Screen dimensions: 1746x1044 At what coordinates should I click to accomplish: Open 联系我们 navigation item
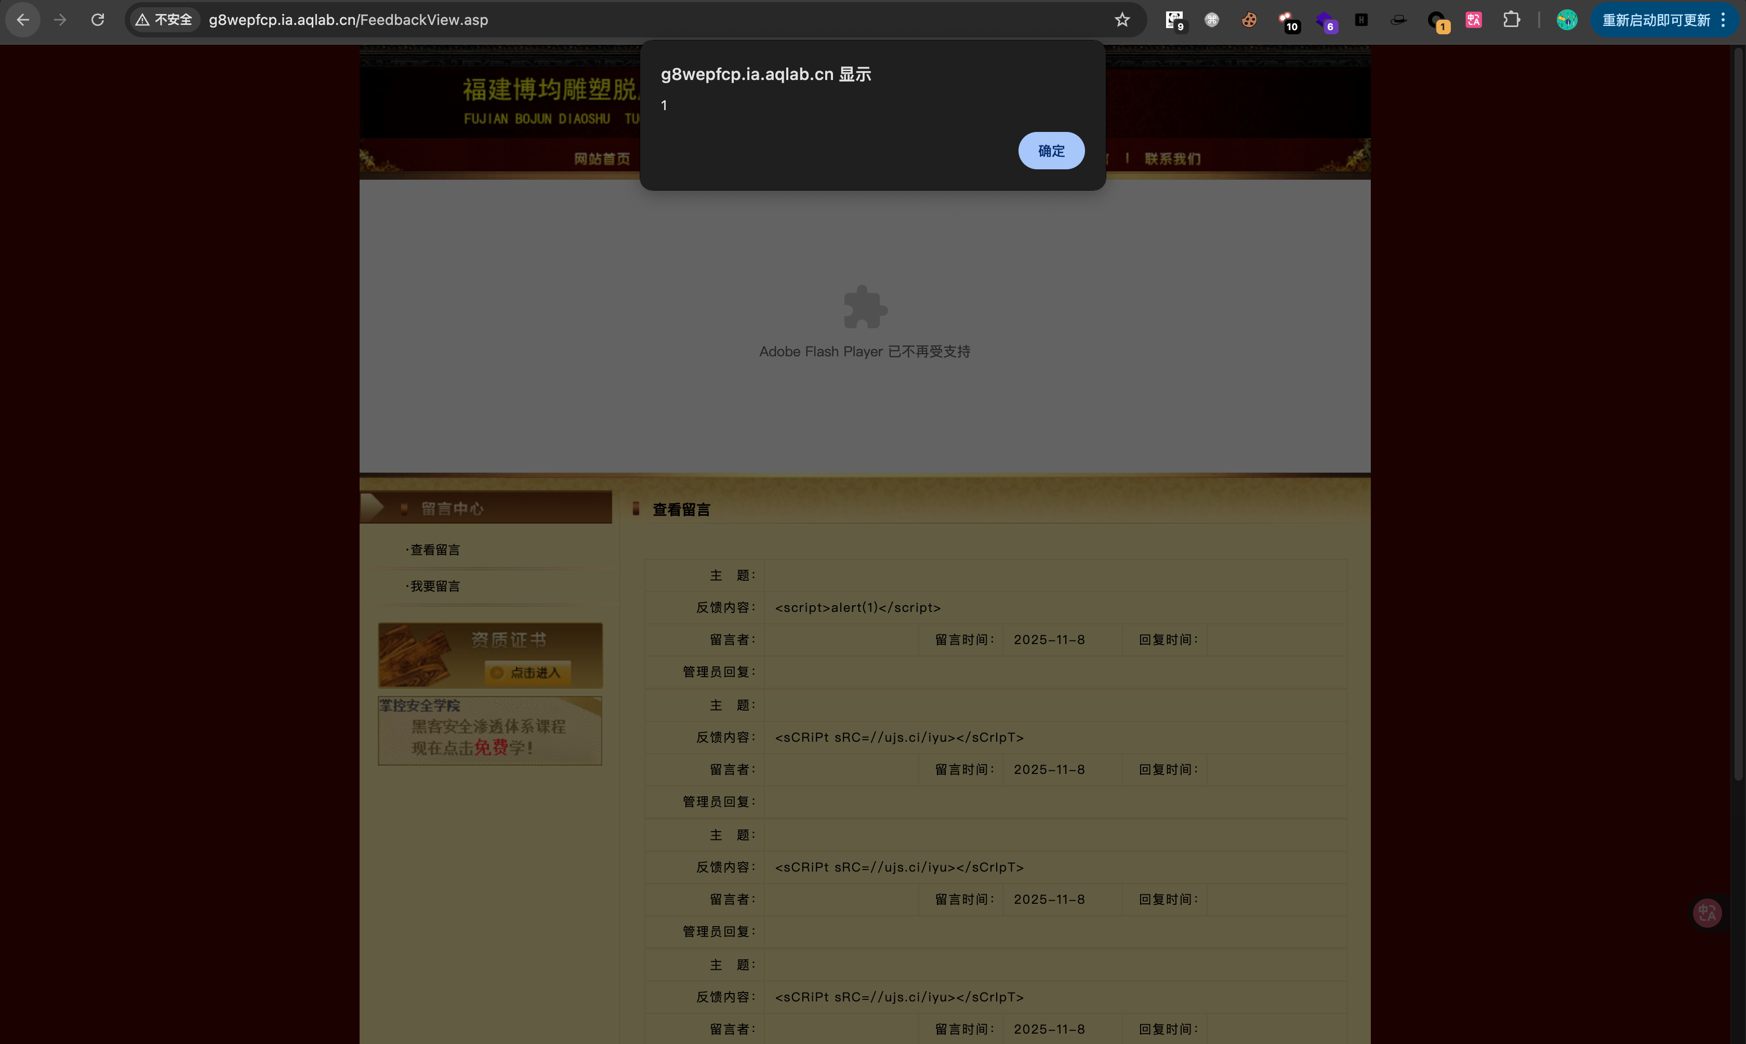coord(1172,159)
